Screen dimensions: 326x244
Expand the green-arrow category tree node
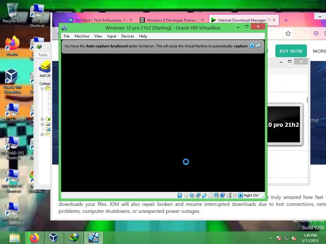coord(42,119)
